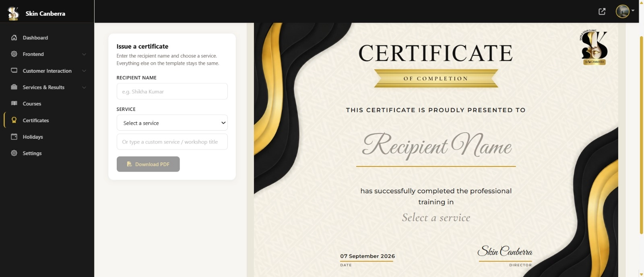This screenshot has height=277, width=644.
Task: Click the Settings gear icon
Action: click(x=14, y=153)
